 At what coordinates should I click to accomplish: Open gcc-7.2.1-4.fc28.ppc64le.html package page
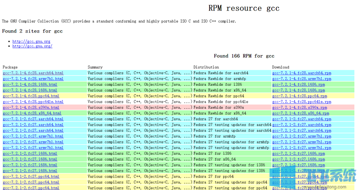pos(33,102)
